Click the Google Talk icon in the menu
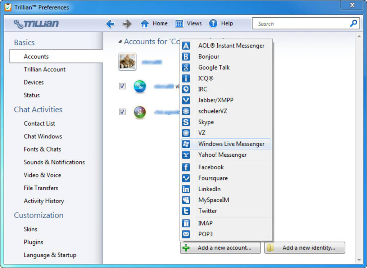The width and height of the screenshot is (367, 268). tap(186, 67)
